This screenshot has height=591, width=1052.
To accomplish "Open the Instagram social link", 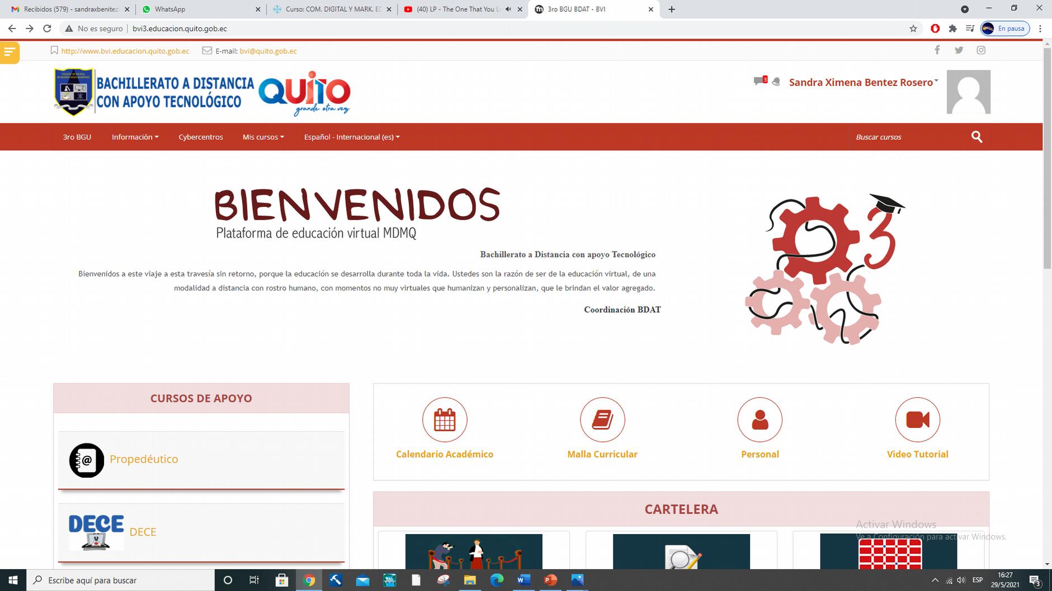I will pos(981,50).
